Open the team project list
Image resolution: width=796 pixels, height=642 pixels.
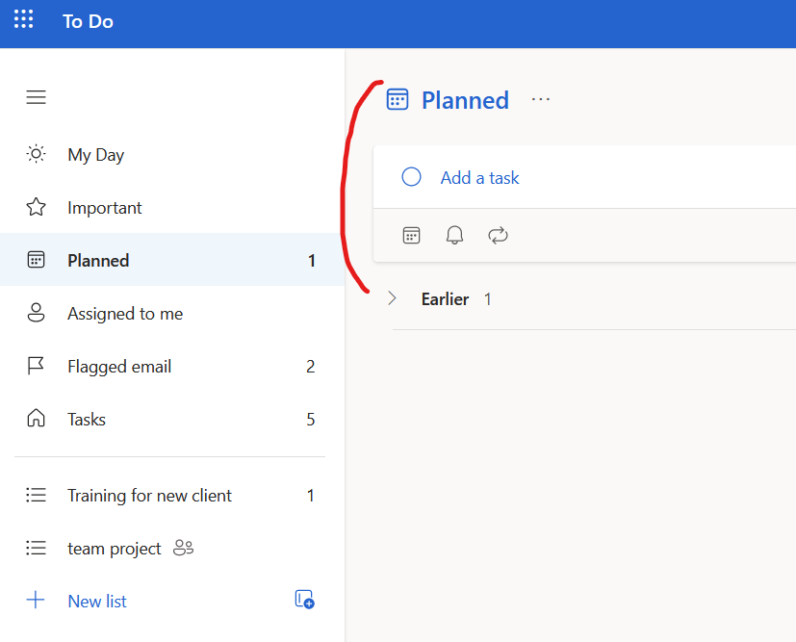(172, 548)
